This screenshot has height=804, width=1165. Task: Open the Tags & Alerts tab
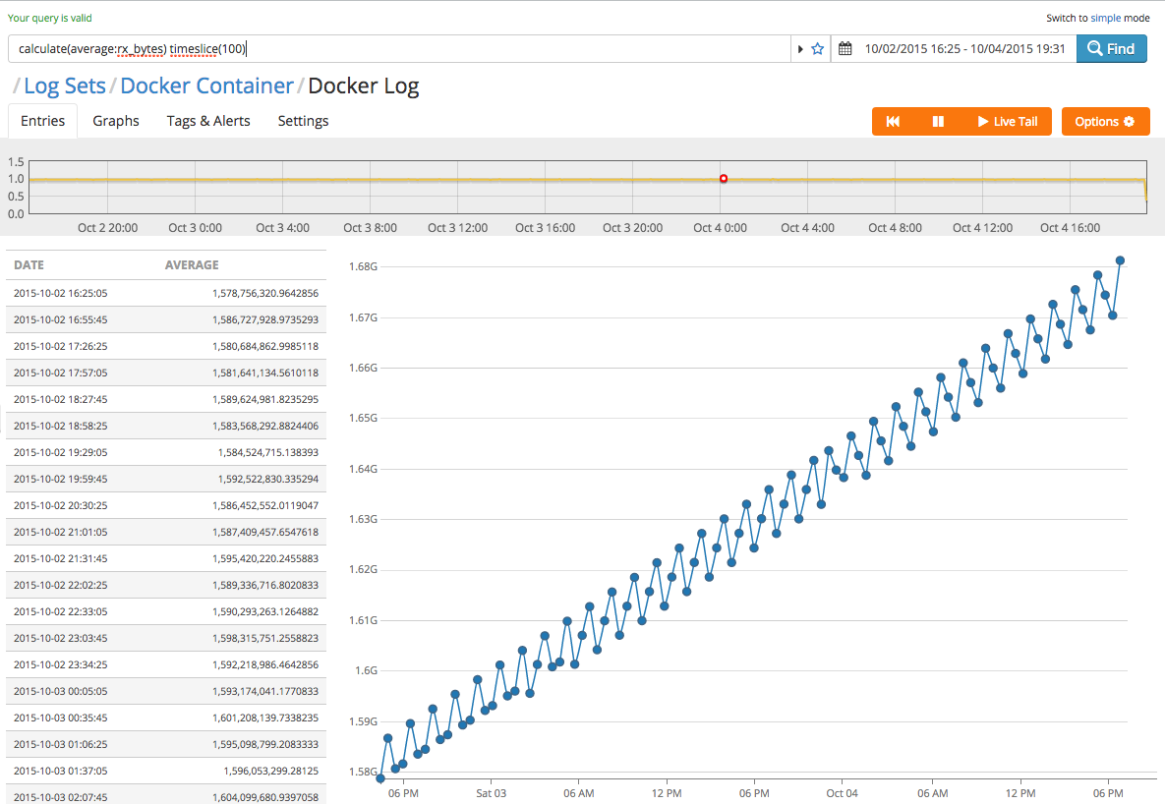click(x=208, y=121)
